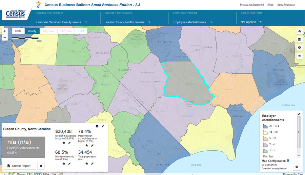Edit the Median household income variable
305x175 pixels.
69,143
